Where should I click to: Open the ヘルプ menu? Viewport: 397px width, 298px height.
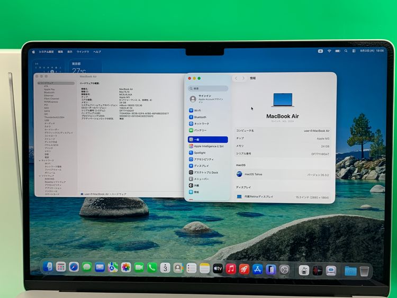(x=97, y=52)
